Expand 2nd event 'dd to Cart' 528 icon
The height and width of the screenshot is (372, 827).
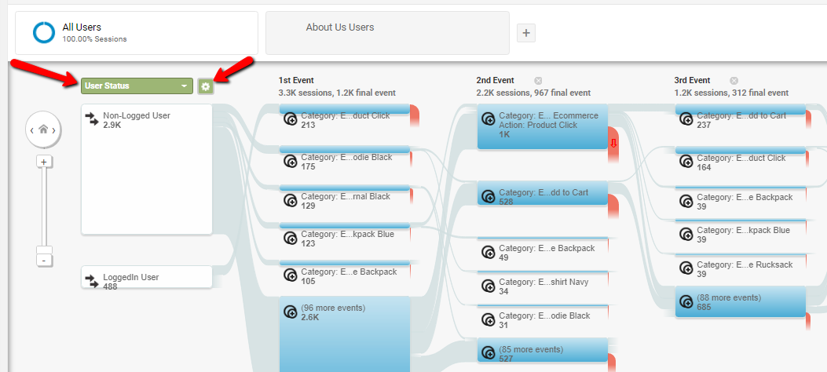489,196
